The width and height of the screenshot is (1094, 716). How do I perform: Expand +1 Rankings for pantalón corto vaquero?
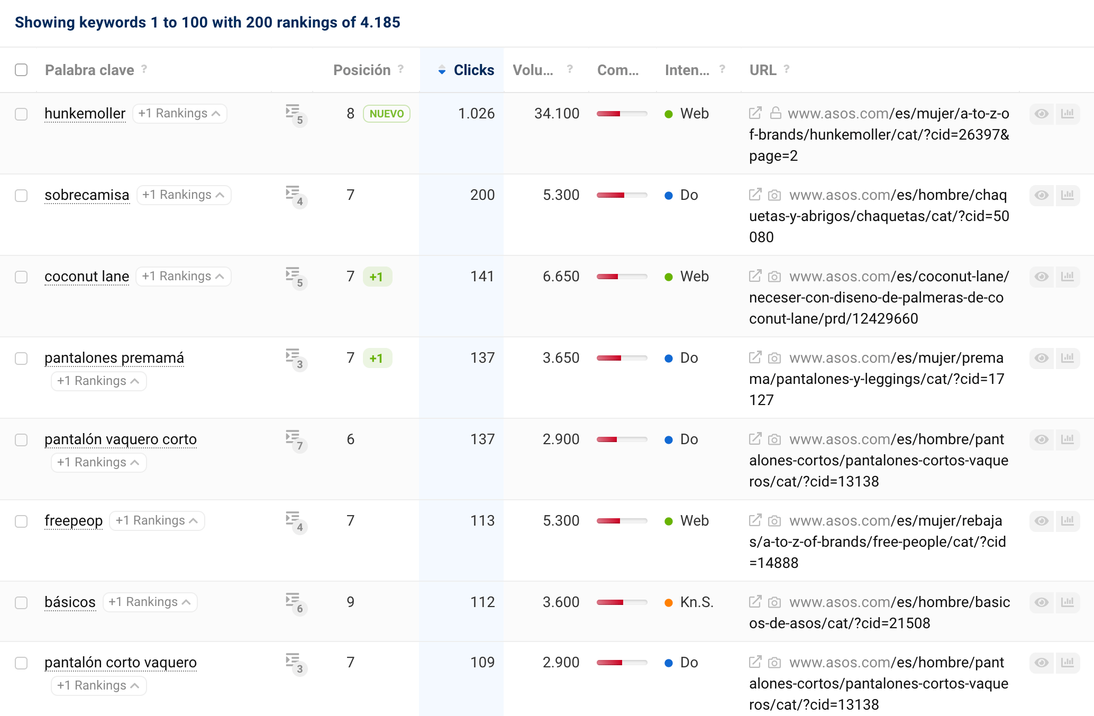[x=98, y=685]
